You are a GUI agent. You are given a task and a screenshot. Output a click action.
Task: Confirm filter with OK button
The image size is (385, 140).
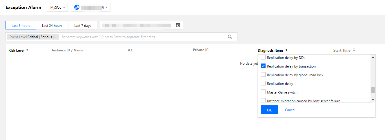pos(269,110)
